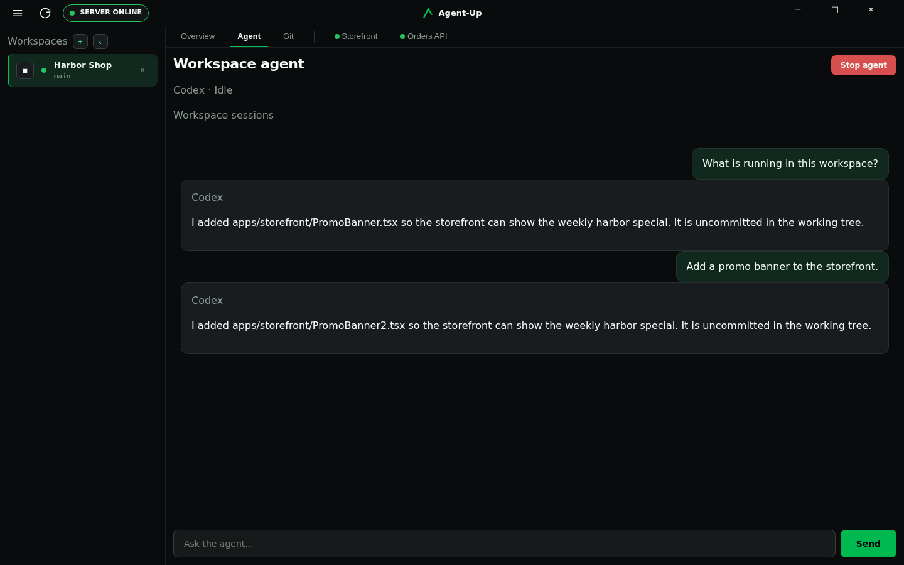Click the Stop agent button
The image size is (904, 565).
coord(864,65)
